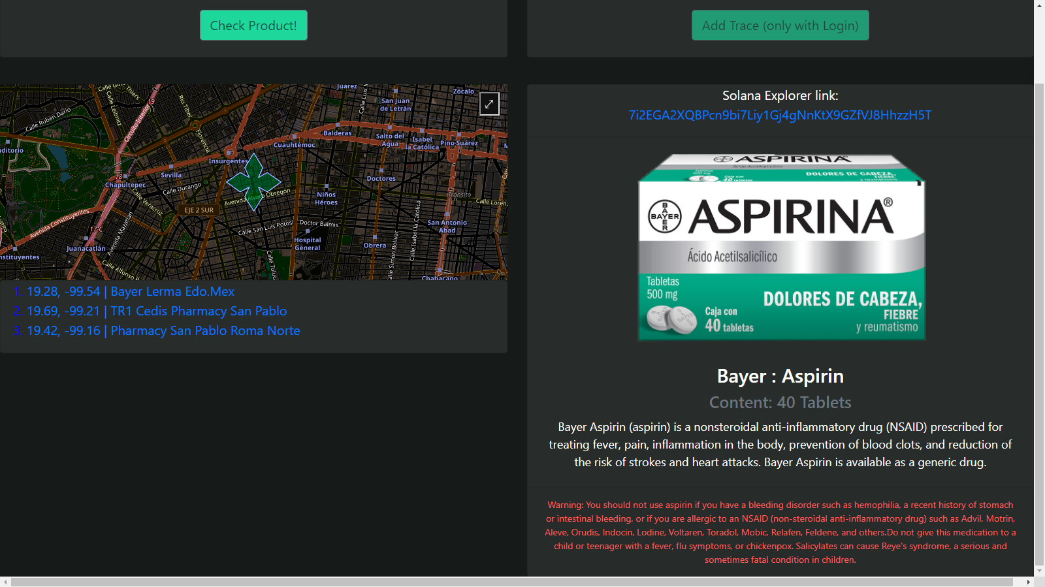Click the Pino Suárez map label
Screen dimensions: 1045x587
458,143
